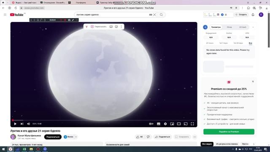
Task: Skip to the next video
Action: [22, 124]
